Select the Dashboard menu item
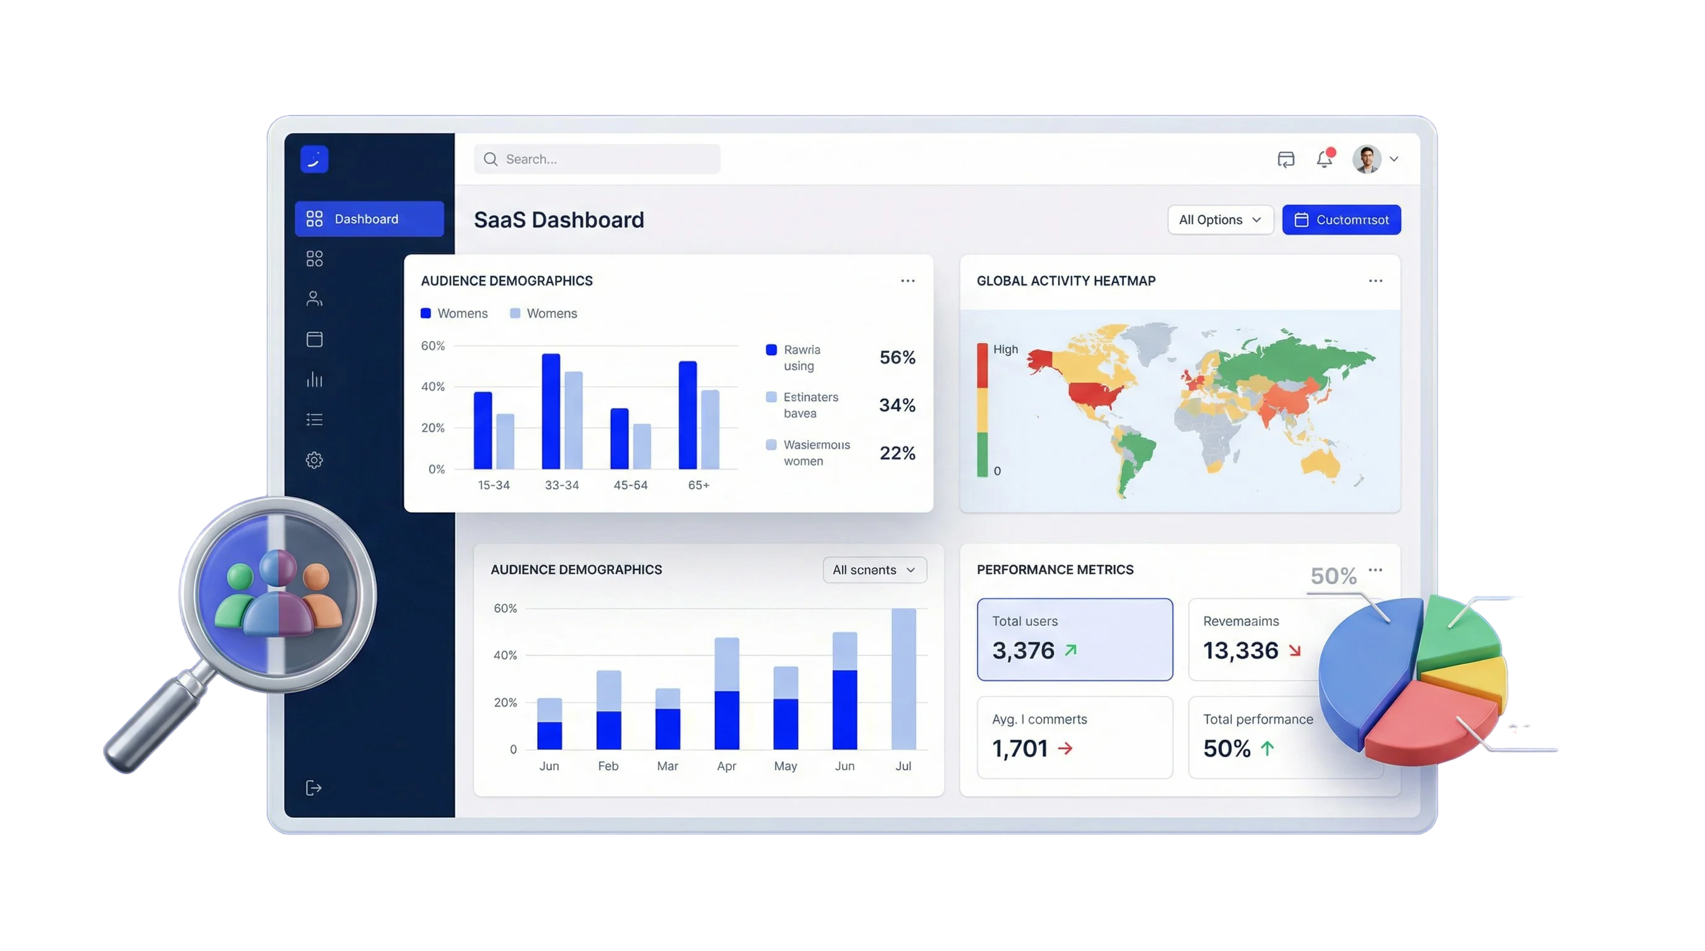1705x951 pixels. pos(369,219)
